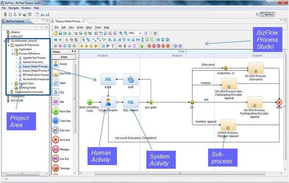Collapse the Process Definitions folder
The width and height of the screenshot is (289, 183).
coord(12,54)
